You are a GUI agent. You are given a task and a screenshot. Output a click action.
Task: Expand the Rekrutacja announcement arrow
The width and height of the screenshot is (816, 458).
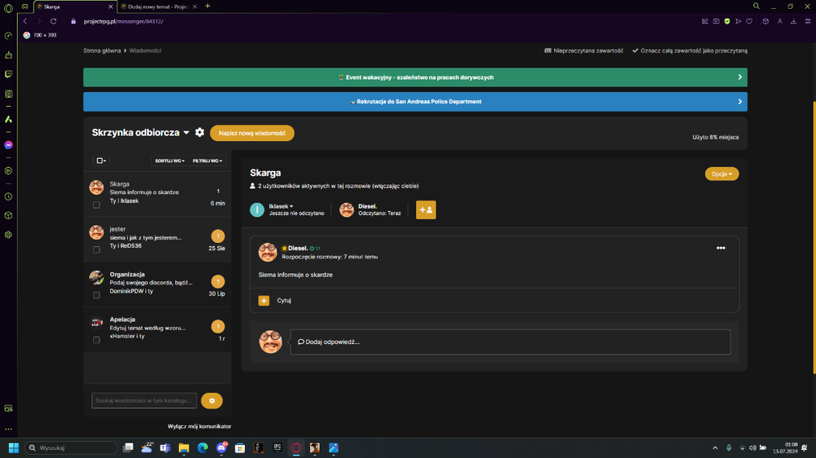pyautogui.click(x=739, y=102)
